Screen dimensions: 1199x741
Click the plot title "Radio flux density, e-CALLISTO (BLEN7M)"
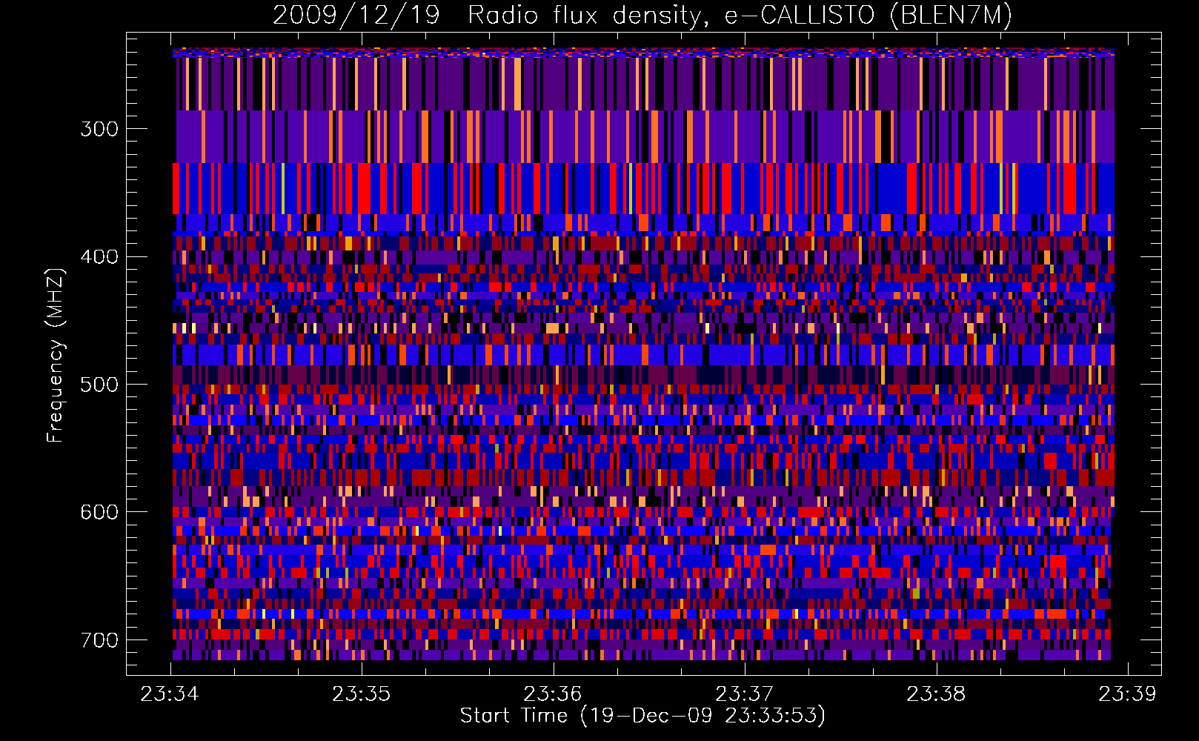[740, 16]
